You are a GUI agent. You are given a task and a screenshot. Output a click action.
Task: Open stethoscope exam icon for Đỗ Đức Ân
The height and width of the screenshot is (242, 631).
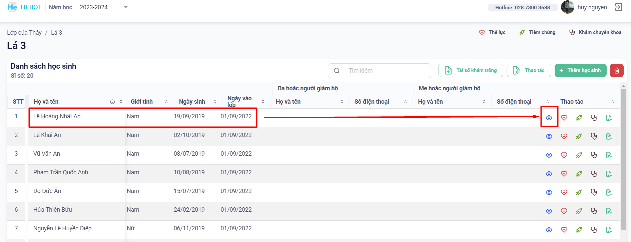(594, 192)
